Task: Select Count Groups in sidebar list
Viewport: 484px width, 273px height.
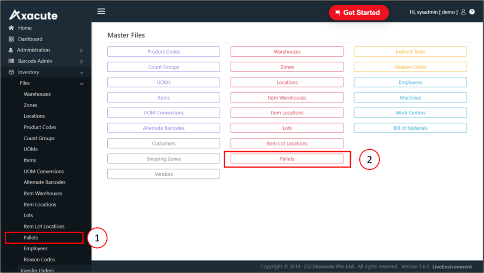Action: [39, 138]
